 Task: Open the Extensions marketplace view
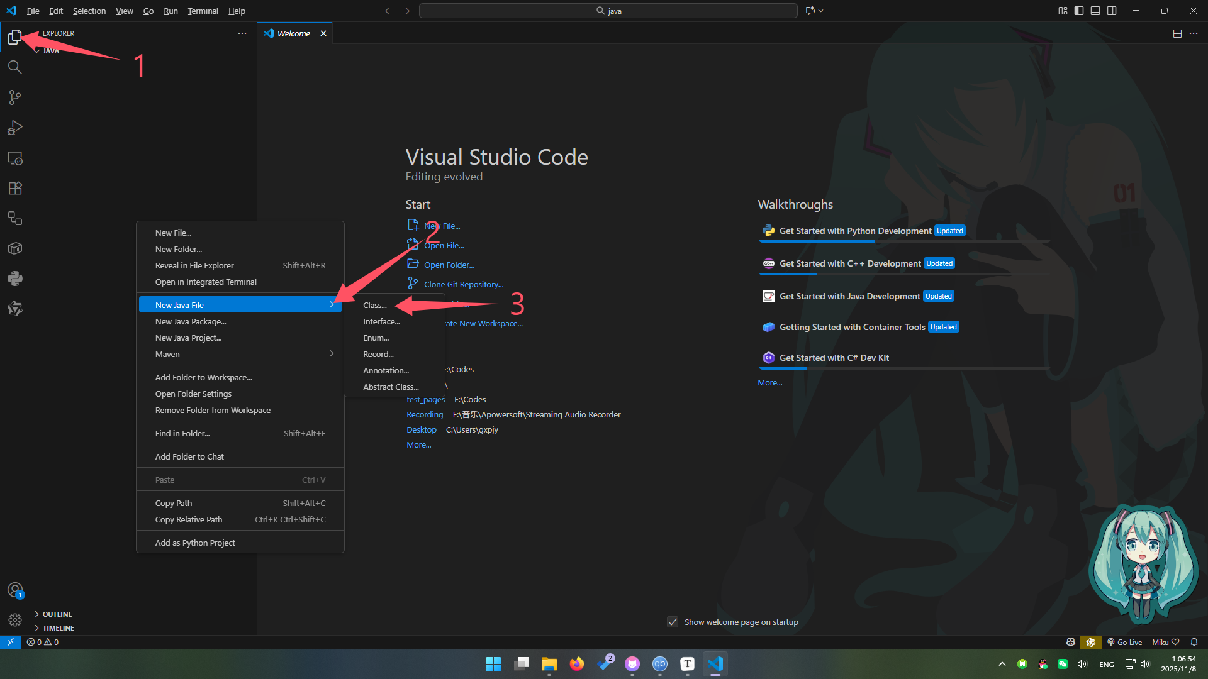(x=15, y=188)
